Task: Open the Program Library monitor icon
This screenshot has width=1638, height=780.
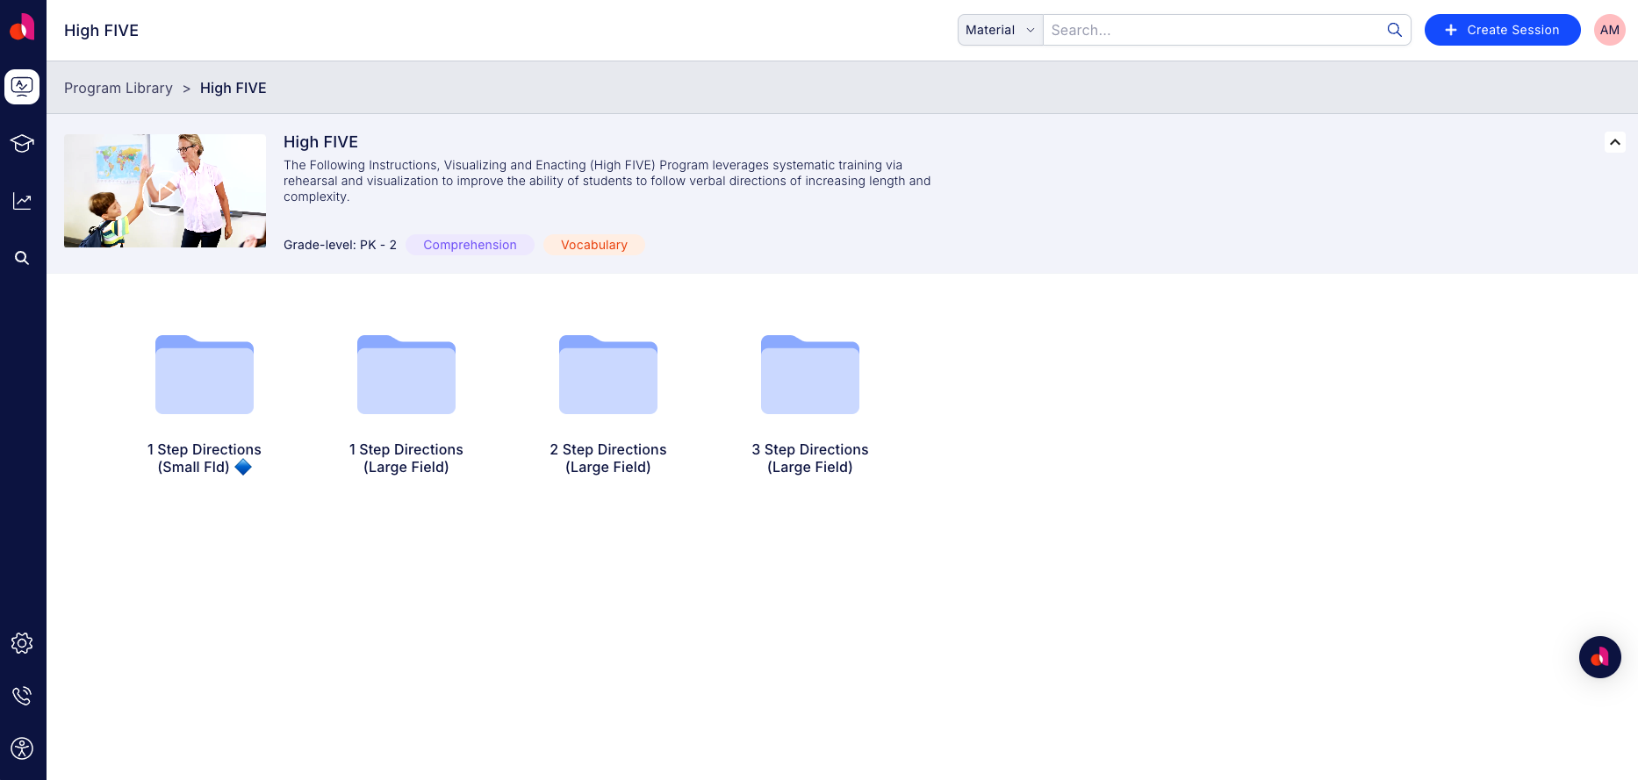Action: pos(22,87)
